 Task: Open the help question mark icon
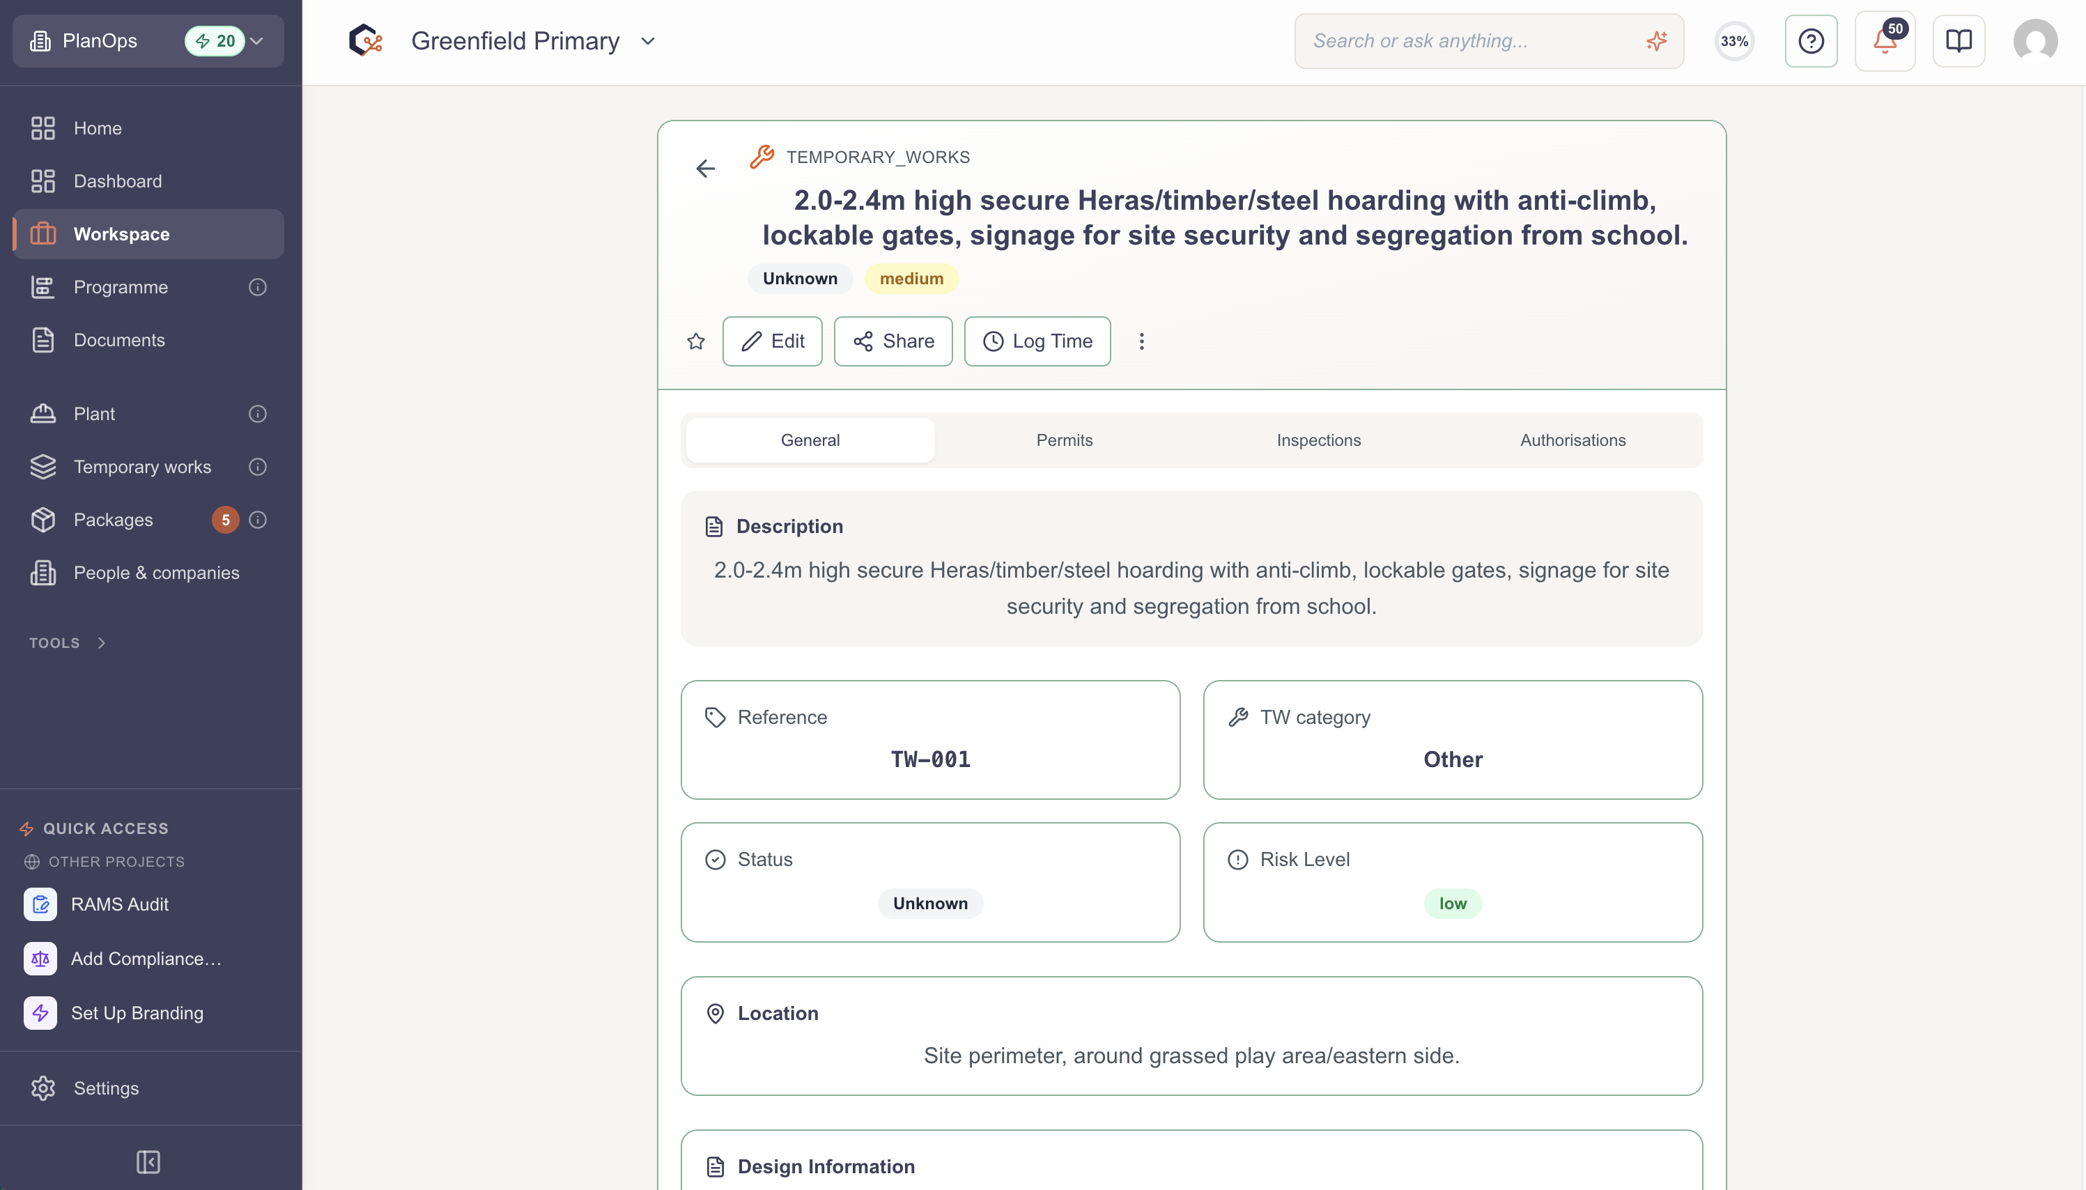click(x=1811, y=41)
